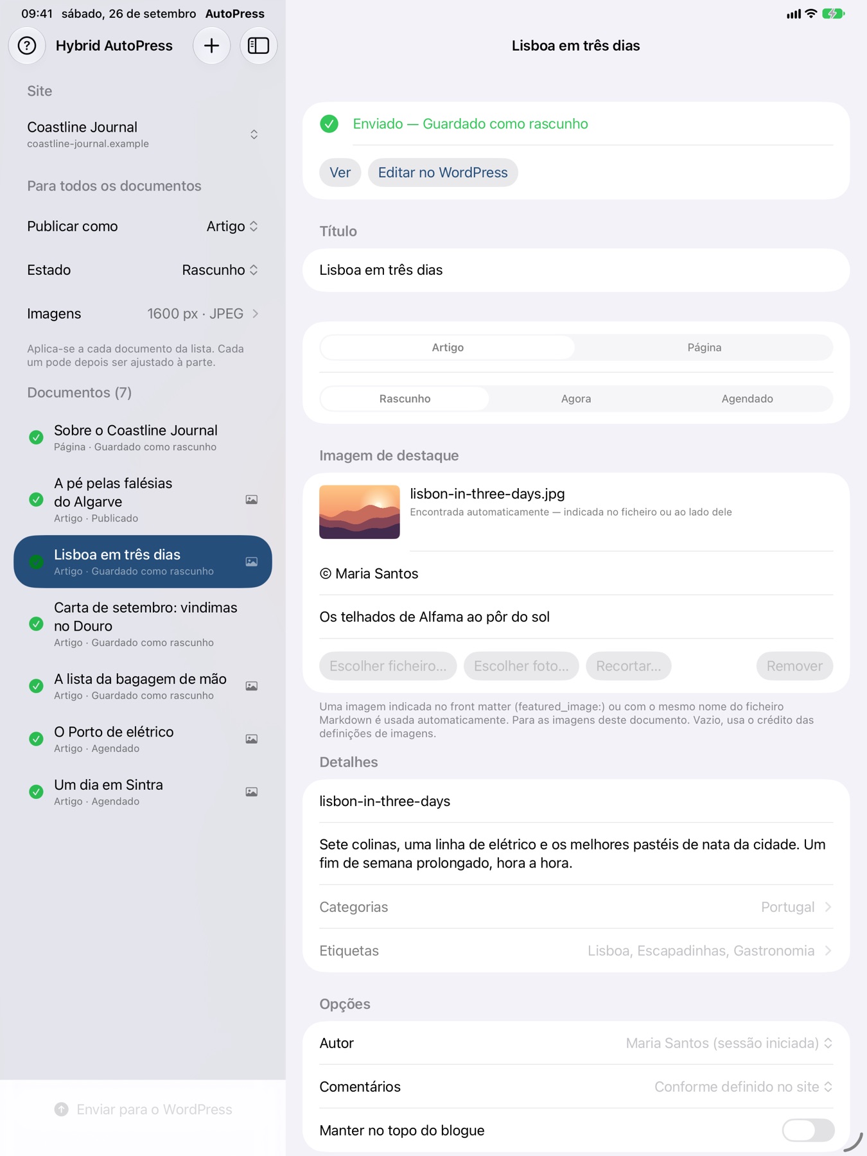Image resolution: width=867 pixels, height=1156 pixels.
Task: Click green checkmark of A pé pelas falésias
Action: point(37,500)
